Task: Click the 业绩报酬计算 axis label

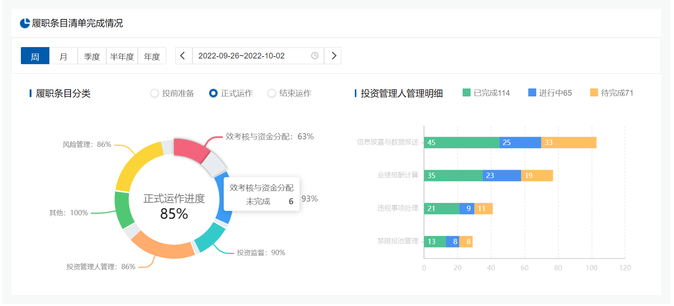Action: pyautogui.click(x=398, y=175)
